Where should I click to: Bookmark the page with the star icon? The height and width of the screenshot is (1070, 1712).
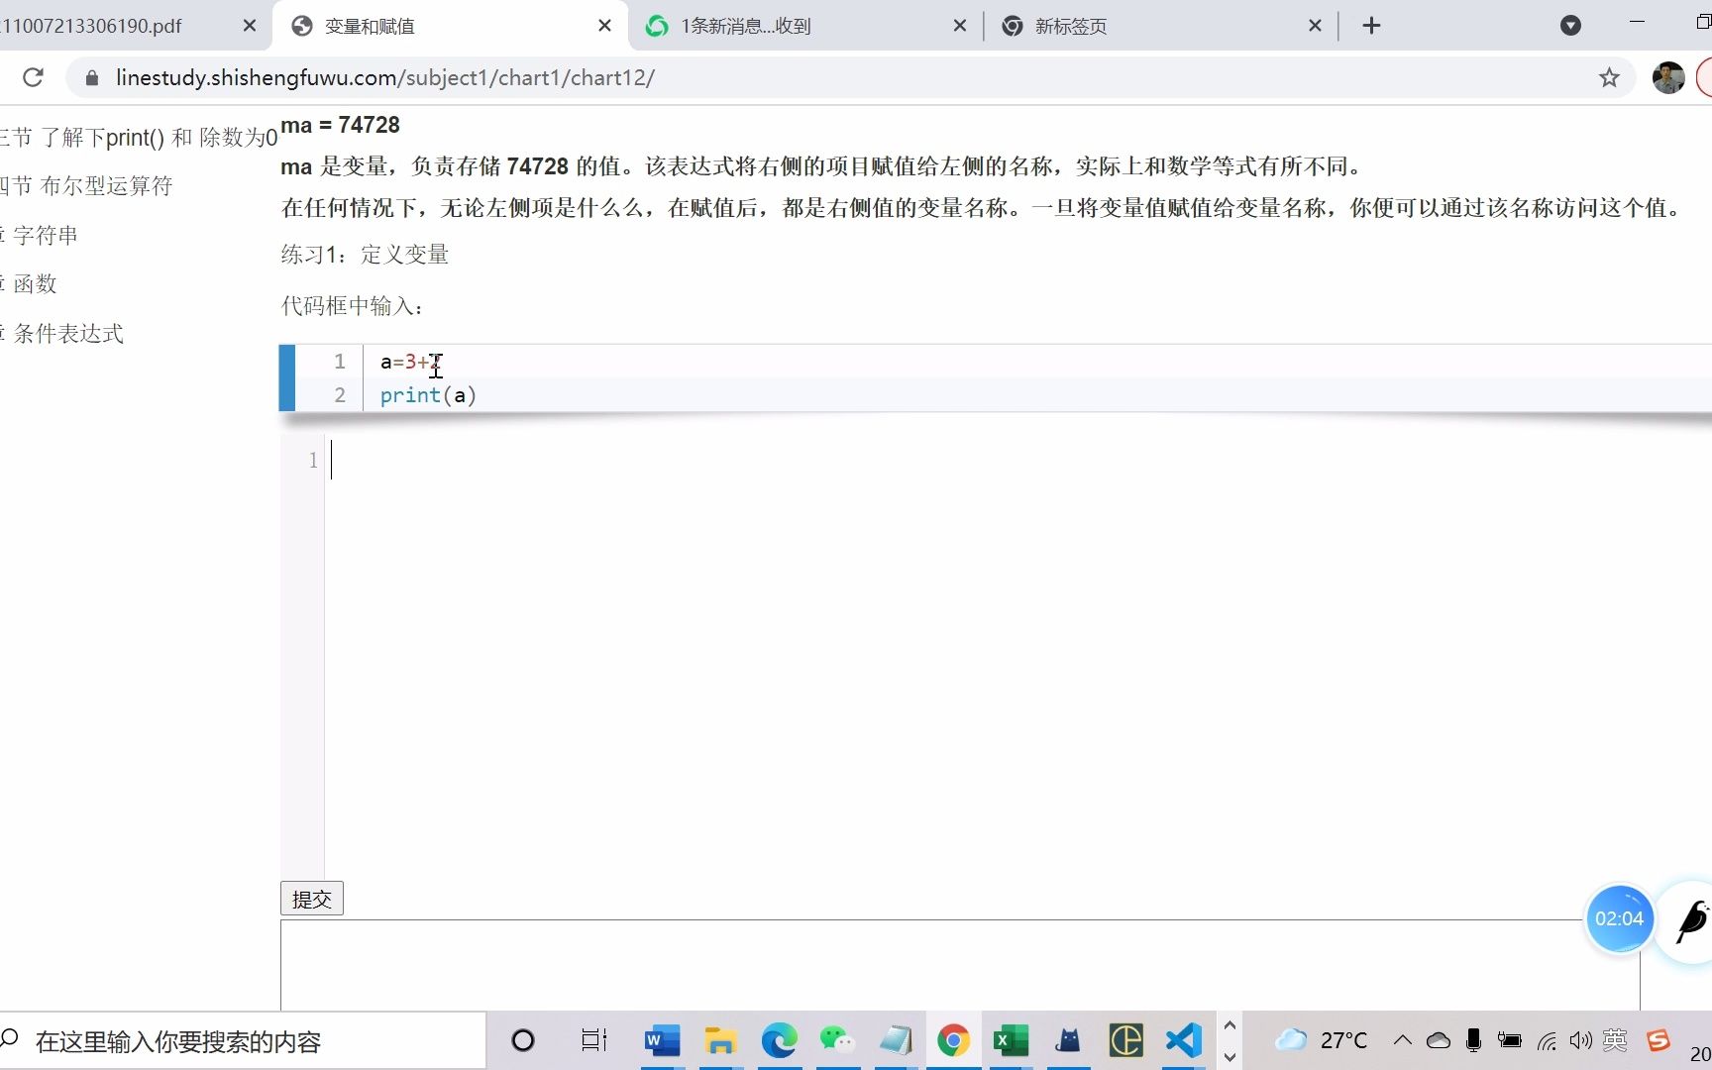1609,77
